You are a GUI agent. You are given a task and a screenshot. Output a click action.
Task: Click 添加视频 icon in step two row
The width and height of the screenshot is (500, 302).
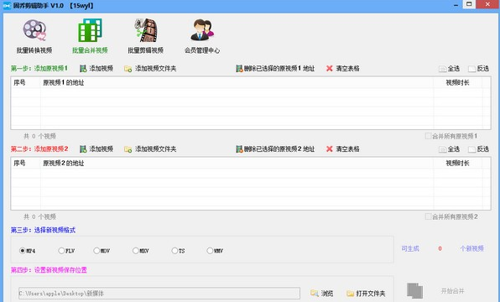point(83,149)
